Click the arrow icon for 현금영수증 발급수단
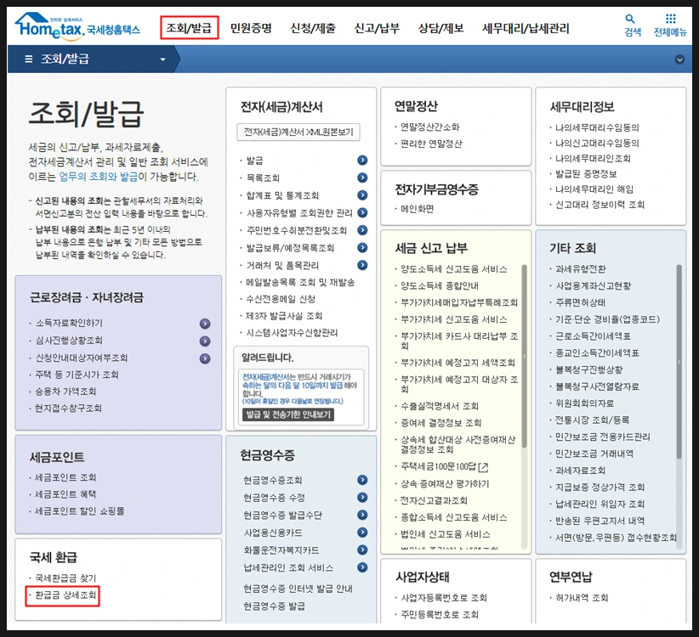This screenshot has height=637, width=699. pyautogui.click(x=362, y=515)
